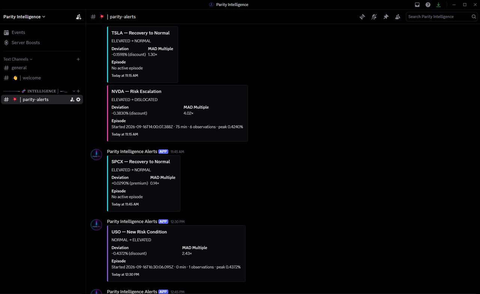Click the 12:30 PM message header timestamp

point(178,222)
